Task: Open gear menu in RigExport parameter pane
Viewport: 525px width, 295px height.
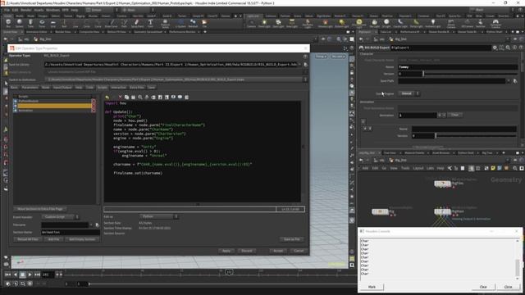Action: click(495, 48)
